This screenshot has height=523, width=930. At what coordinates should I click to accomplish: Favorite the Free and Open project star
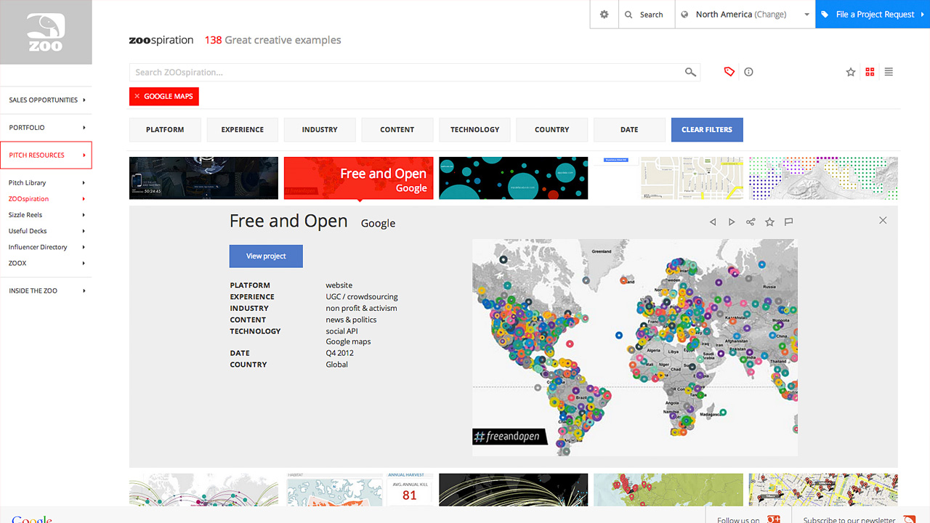pos(769,222)
